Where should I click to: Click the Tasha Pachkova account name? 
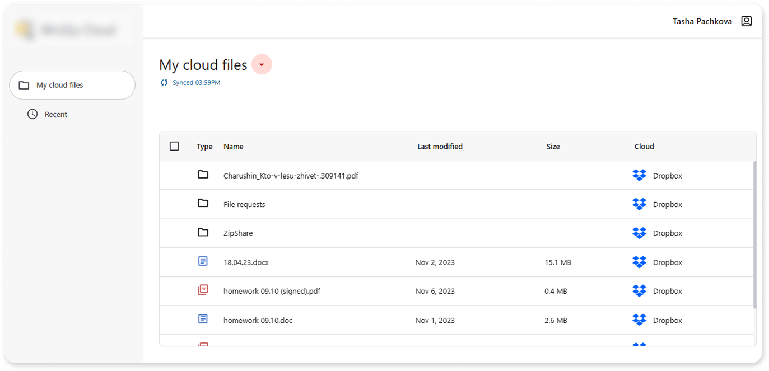[702, 21]
